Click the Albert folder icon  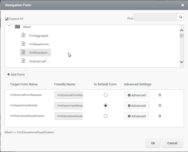(18, 27)
